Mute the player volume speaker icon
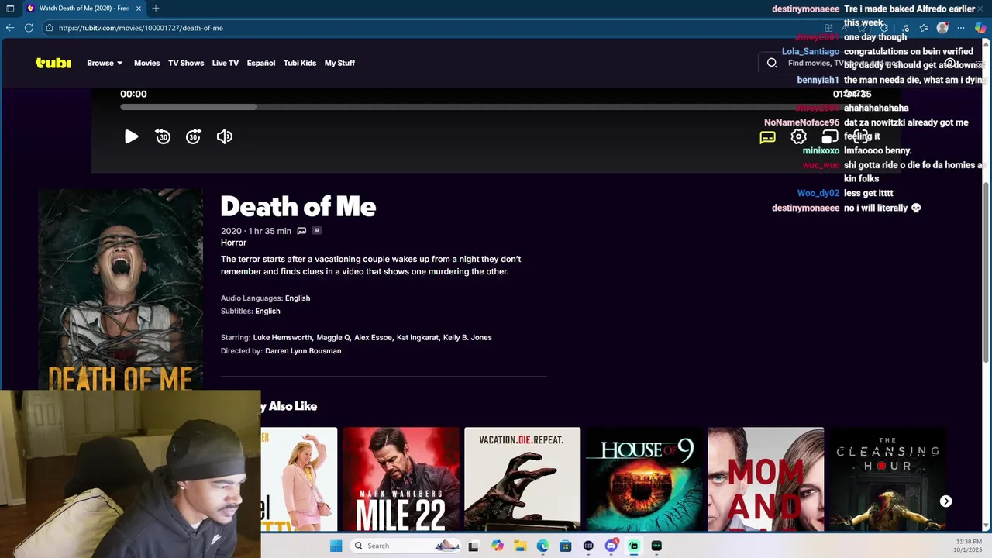 (x=225, y=136)
